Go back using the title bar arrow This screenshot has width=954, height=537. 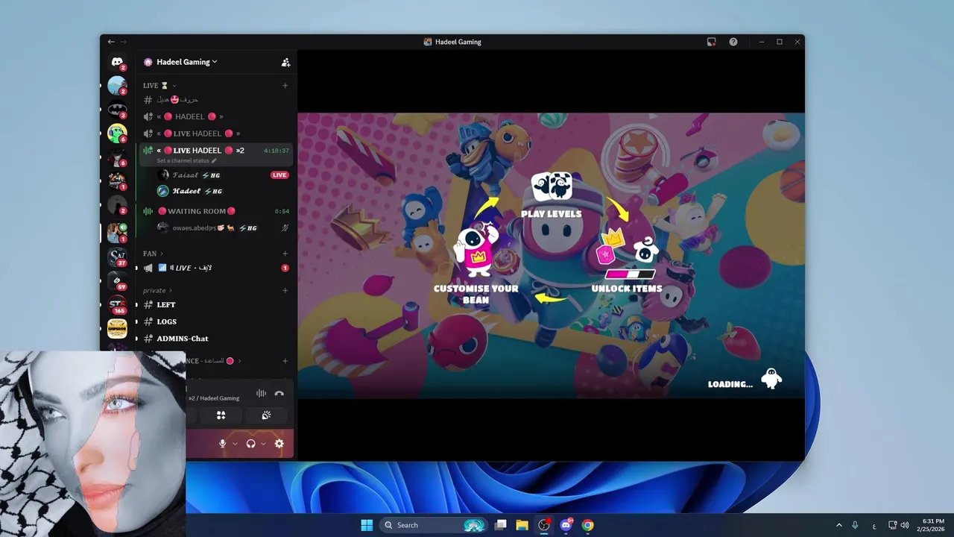coord(111,42)
